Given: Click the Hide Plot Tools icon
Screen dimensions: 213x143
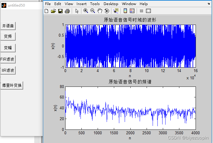Looking at the screenshot, I should click(x=141, y=11).
